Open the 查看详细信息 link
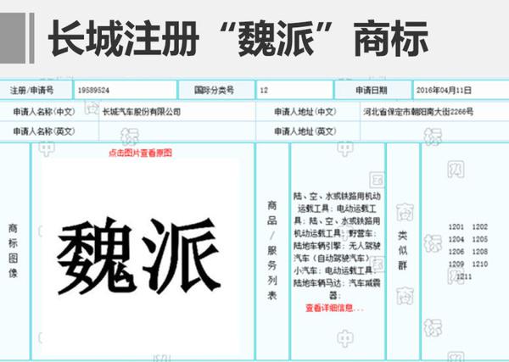 tap(334, 308)
